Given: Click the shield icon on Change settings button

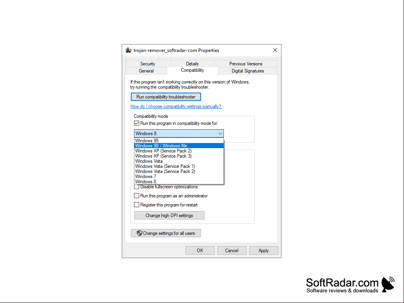Looking at the screenshot, I should [140, 233].
